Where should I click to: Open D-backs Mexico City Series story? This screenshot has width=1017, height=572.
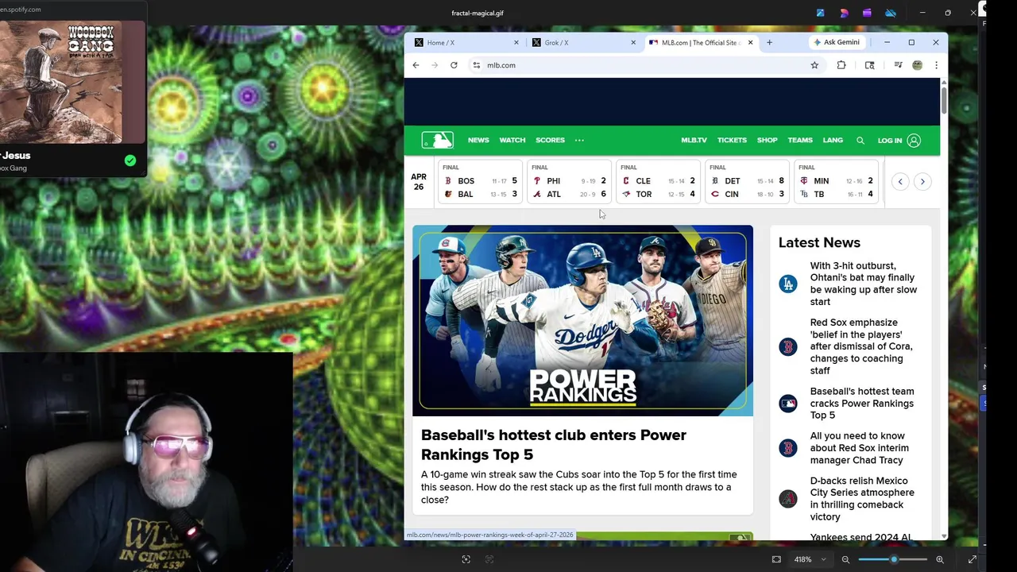[862, 499]
